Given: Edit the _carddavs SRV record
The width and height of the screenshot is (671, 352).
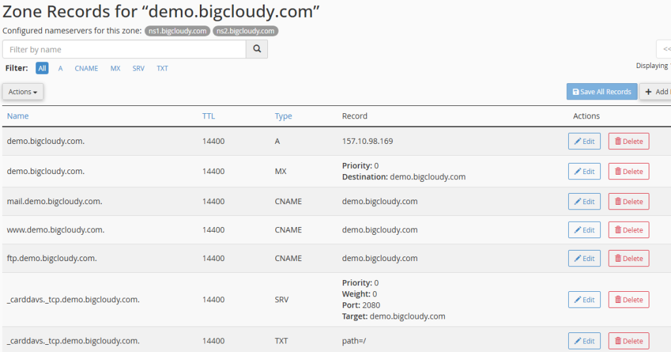Looking at the screenshot, I should pos(584,300).
